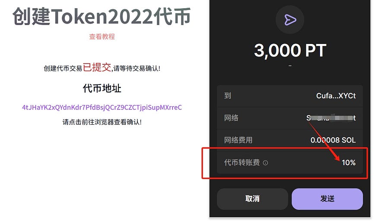Click the 请点击前往浏览器查看确认 hint text
Viewport: 378px width, 223px height.
(102, 122)
